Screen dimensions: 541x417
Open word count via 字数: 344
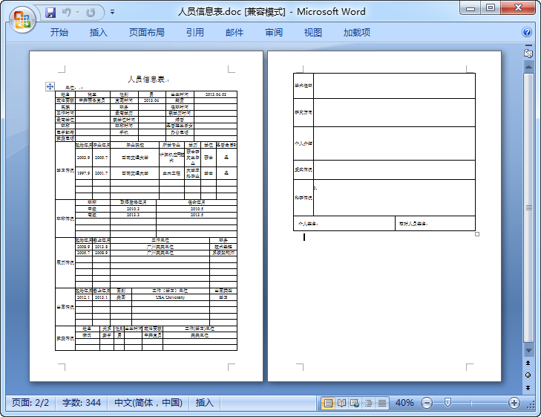pyautogui.click(x=82, y=403)
